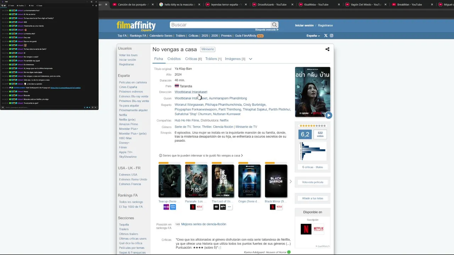Image resolution: width=454 pixels, height=255 pixels.
Task: Click the share icon beside the title
Action: point(327,49)
